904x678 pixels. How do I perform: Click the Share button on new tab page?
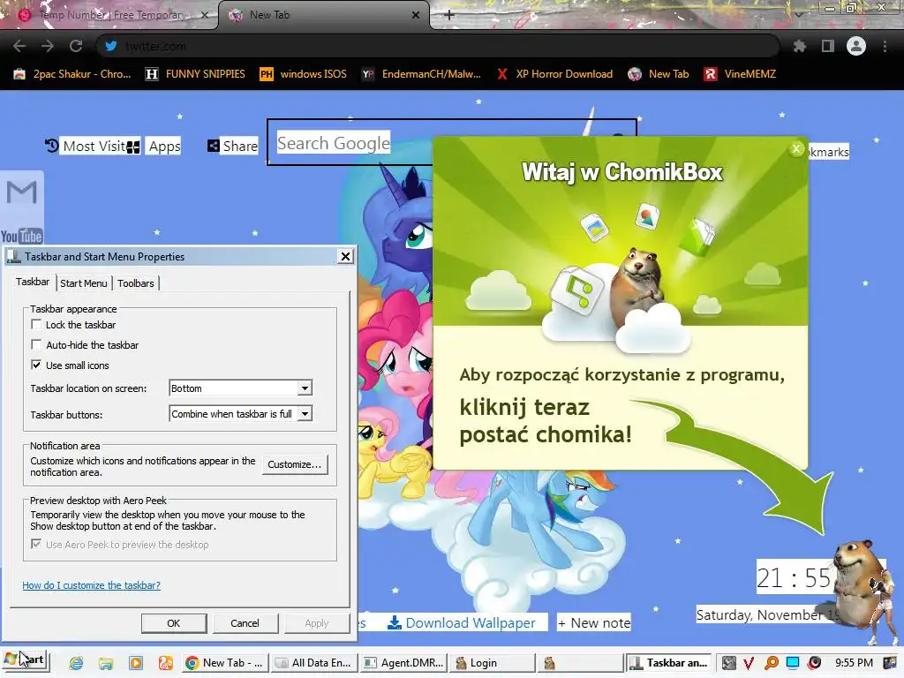tap(233, 146)
